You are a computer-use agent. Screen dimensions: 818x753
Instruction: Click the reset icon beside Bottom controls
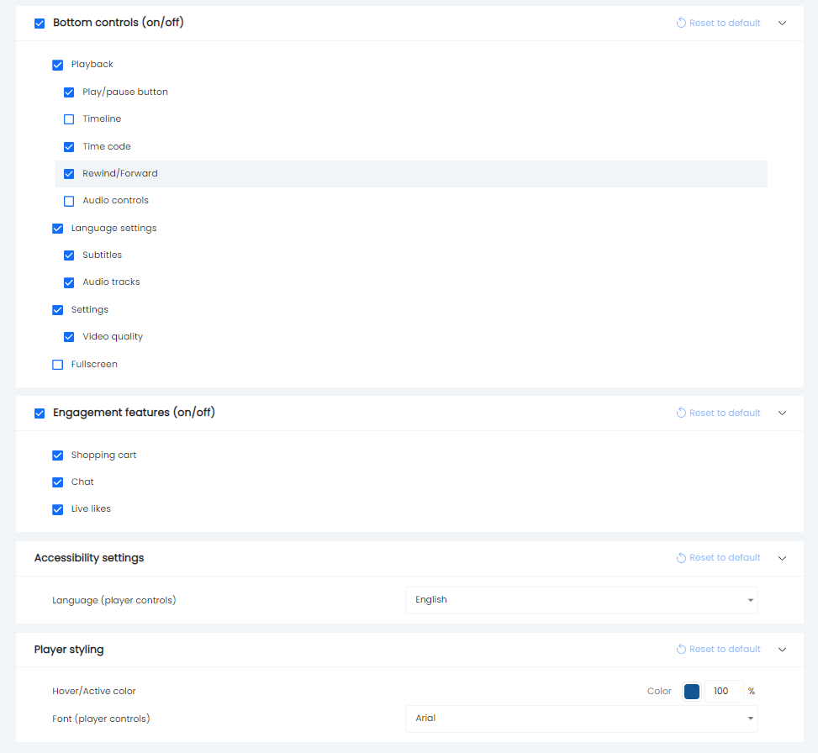pos(679,23)
